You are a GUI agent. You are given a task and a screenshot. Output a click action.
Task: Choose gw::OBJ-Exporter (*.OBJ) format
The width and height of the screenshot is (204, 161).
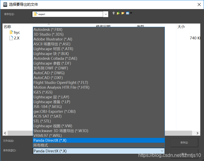point(99,112)
